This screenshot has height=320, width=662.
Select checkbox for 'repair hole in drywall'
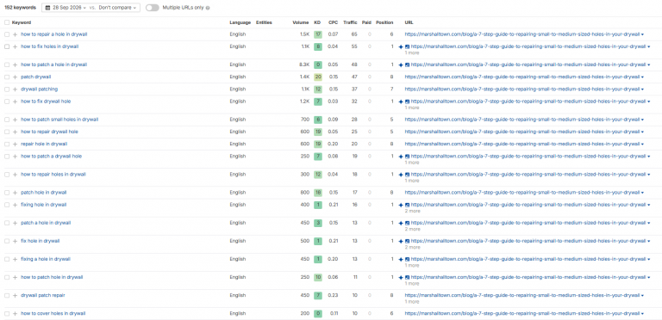[x=7, y=144]
